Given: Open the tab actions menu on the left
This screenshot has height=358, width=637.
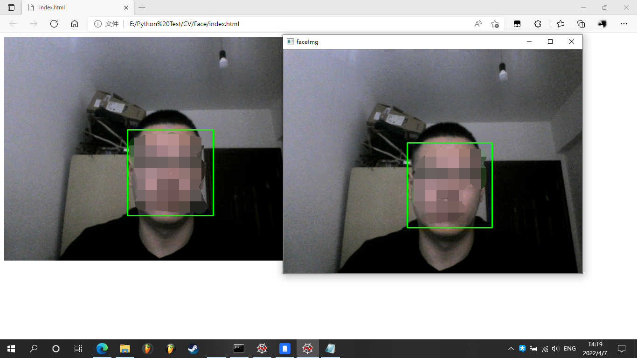Looking at the screenshot, I should pos(10,7).
